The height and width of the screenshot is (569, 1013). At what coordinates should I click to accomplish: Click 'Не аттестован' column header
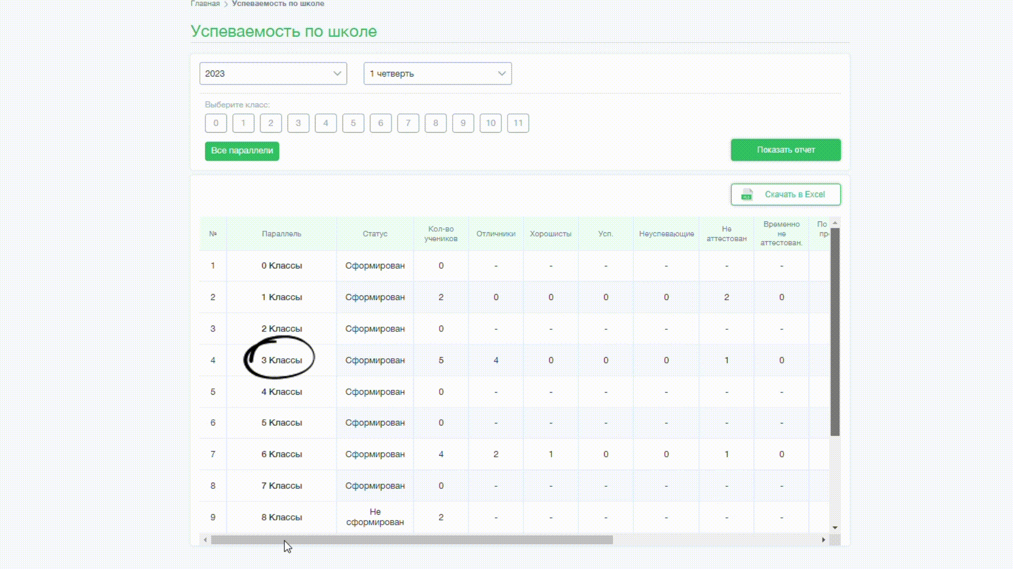coord(727,234)
